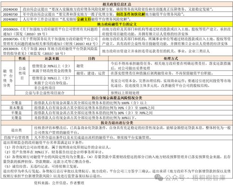The height and width of the screenshot is (187, 233).
Task: Click the source note '资料来源：公开信息、作者整理'
Action: (x=59, y=183)
